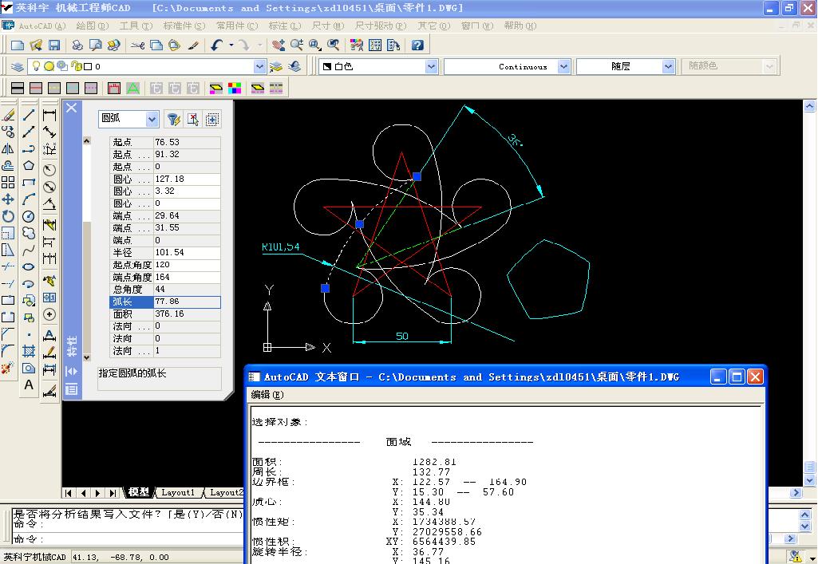822x564 pixels.
Task: Open the 白色 color dropdown
Action: click(431, 67)
